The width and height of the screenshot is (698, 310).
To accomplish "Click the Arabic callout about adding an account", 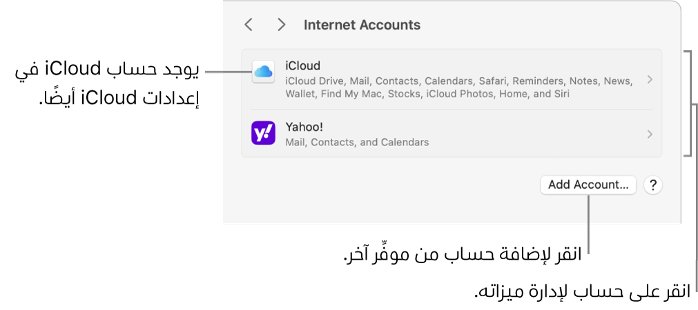I will [x=463, y=256].
